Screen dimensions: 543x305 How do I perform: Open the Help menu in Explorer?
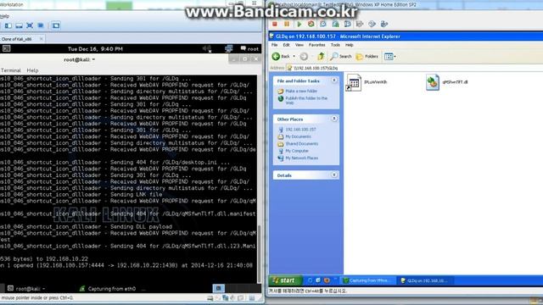point(350,45)
